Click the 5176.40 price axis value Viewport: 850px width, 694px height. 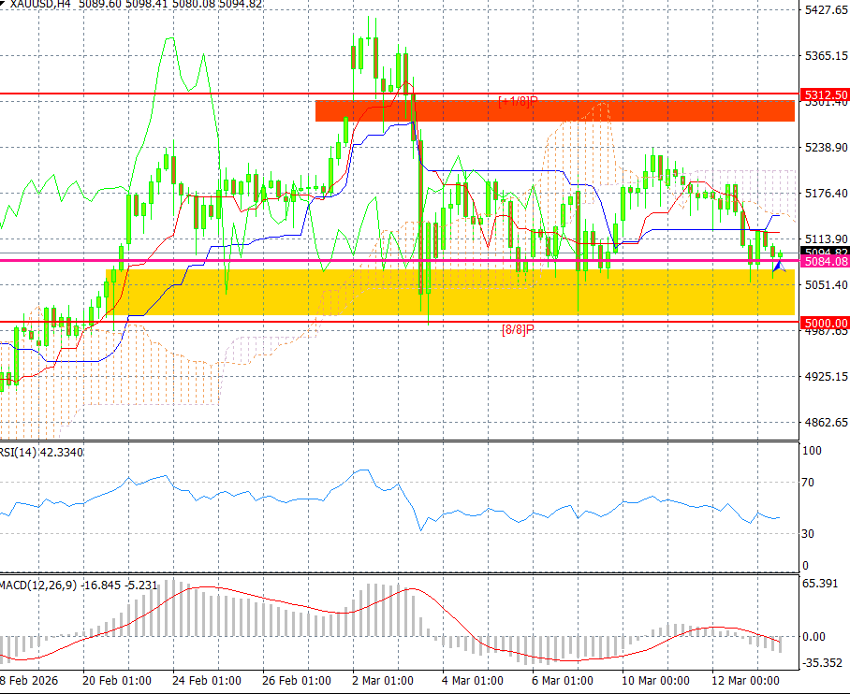[x=827, y=194]
